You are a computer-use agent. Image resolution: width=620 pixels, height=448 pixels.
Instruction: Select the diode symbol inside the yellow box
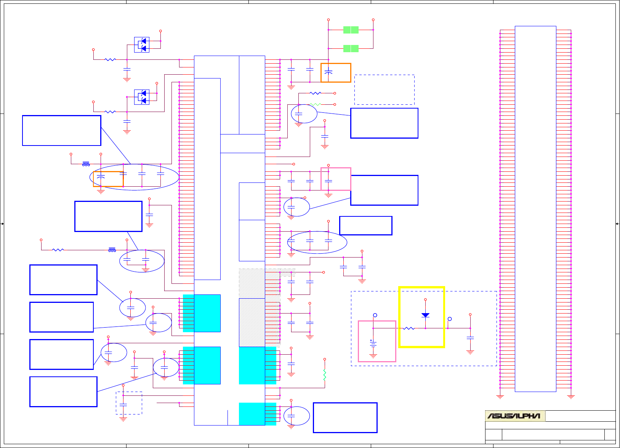pyautogui.click(x=425, y=315)
